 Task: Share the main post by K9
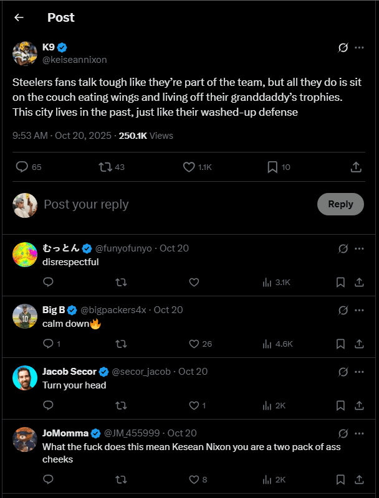point(356,167)
